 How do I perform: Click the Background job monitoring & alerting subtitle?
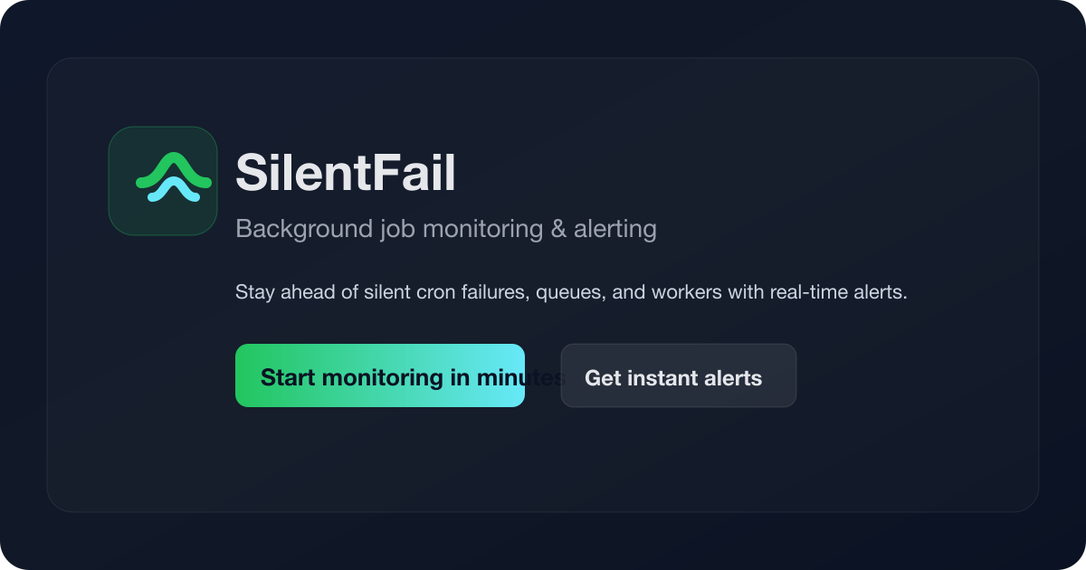pos(446,229)
